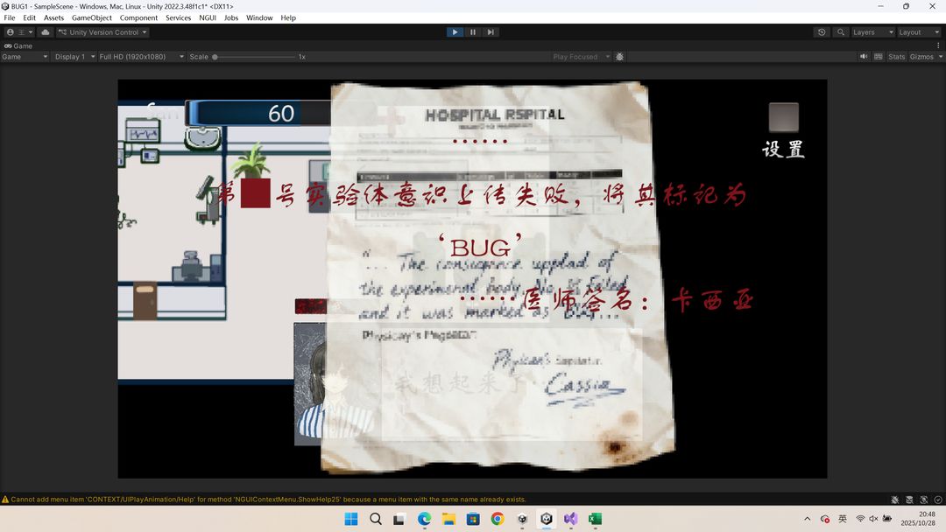Open Excel from the taskbar
Viewport: 946px width, 532px height.
[595, 519]
